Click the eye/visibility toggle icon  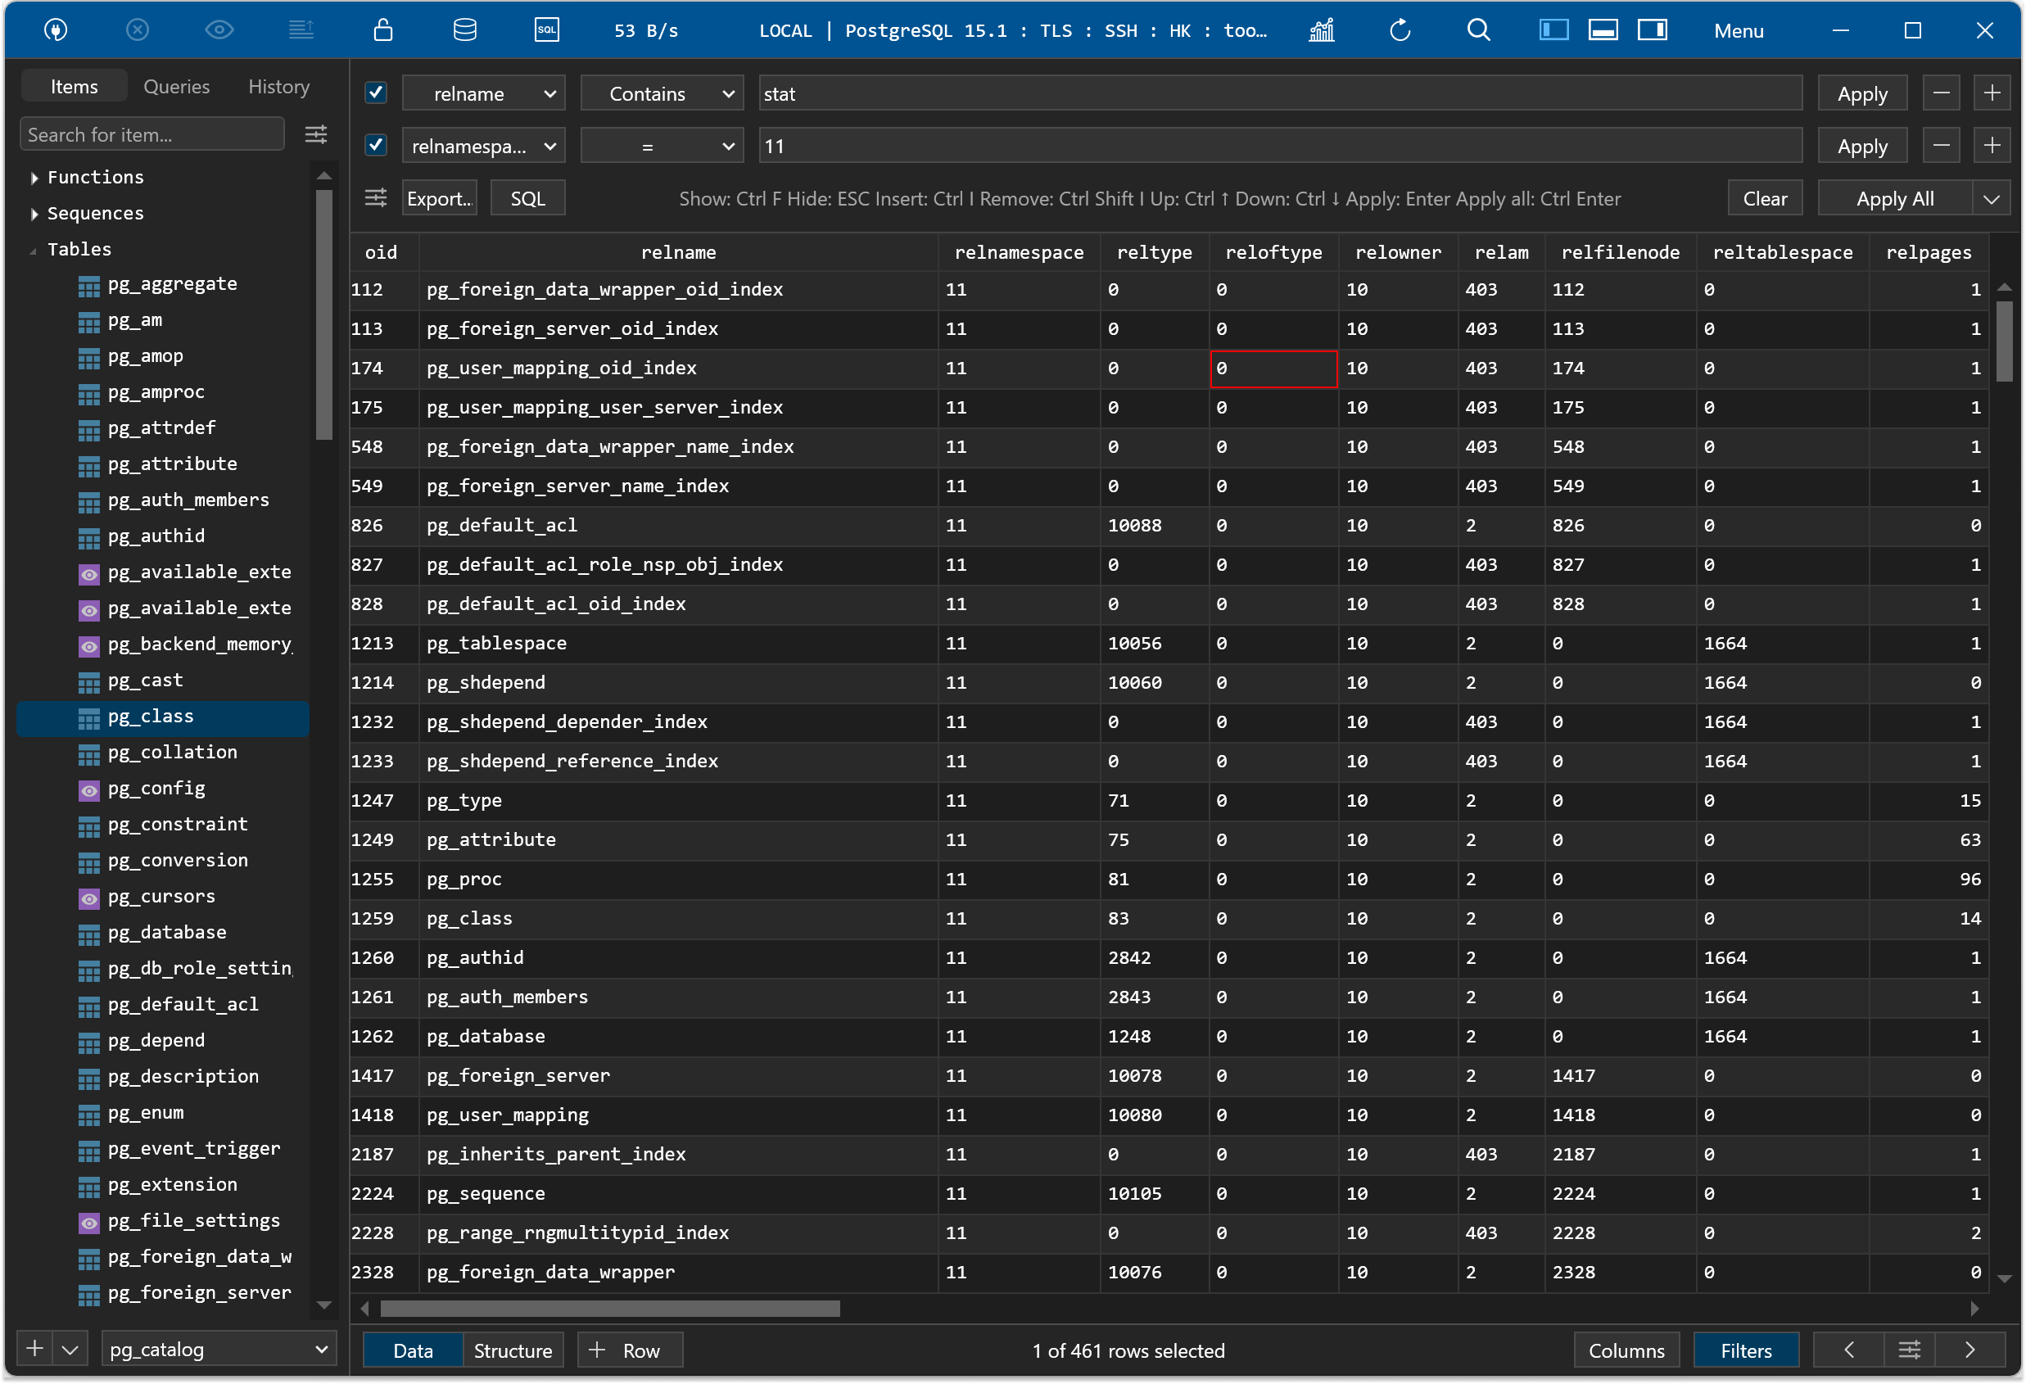point(217,29)
